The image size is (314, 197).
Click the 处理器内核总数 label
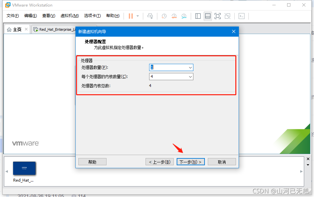96,86
